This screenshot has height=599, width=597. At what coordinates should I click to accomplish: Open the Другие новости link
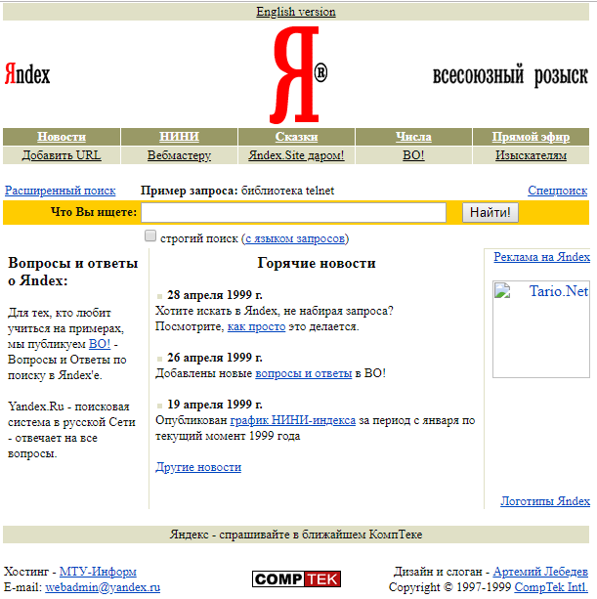coord(198,467)
